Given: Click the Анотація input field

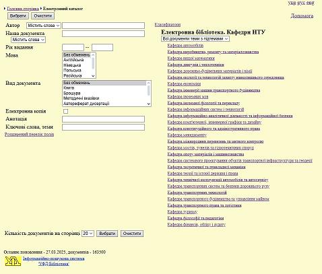Looking at the screenshot, I should [x=103, y=119].
